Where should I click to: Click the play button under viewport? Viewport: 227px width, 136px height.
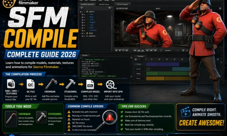pyautogui.click(x=147, y=51)
